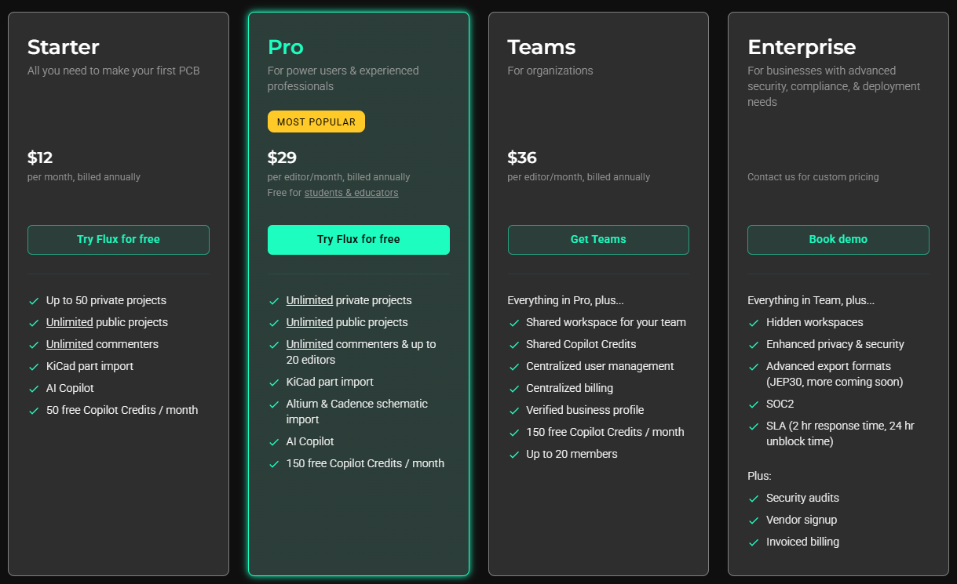Screen dimensions: 957x584
Task: Click Unlimited in Starter's commenters line
Action: tap(69, 344)
